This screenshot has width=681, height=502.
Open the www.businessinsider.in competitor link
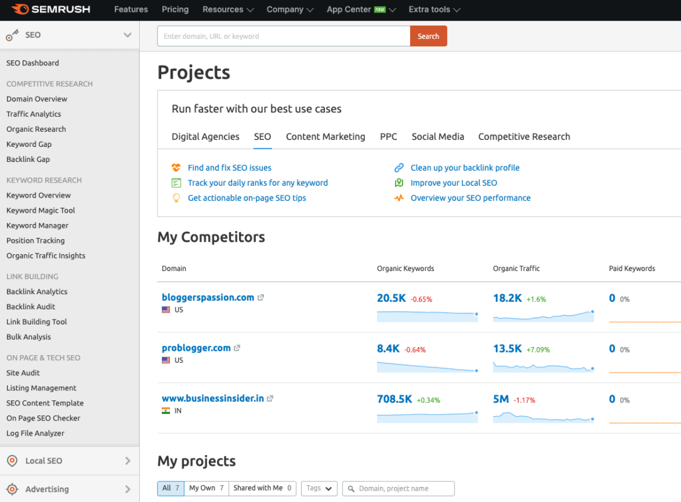pos(213,398)
